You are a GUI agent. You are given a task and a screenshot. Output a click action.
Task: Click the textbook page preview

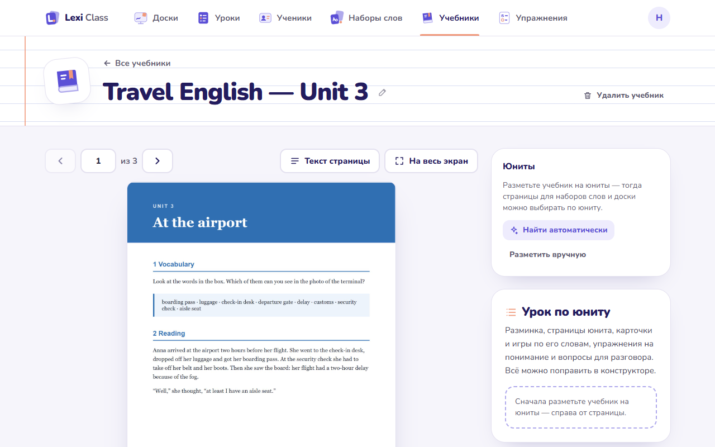click(x=261, y=315)
